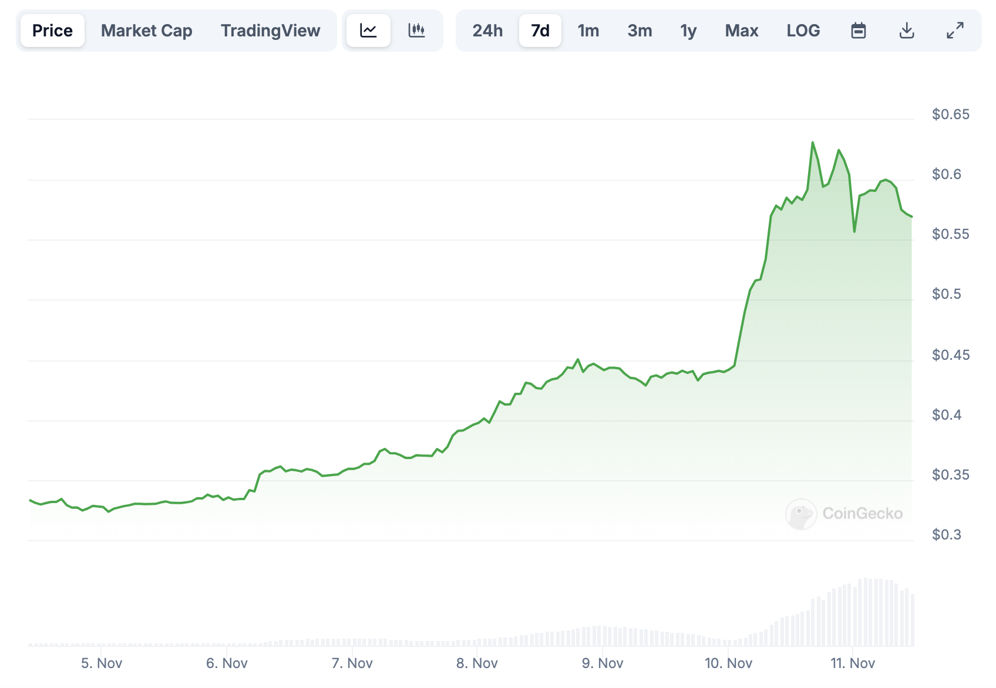The image size is (996, 688).
Task: Click the 9. Nov date label
Action: point(603,663)
